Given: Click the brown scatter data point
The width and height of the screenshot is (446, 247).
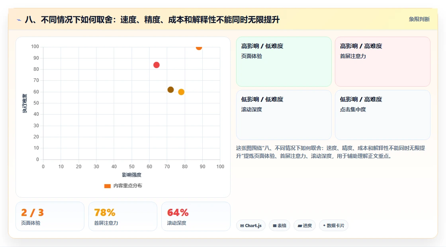Looking at the screenshot, I should point(171,90).
